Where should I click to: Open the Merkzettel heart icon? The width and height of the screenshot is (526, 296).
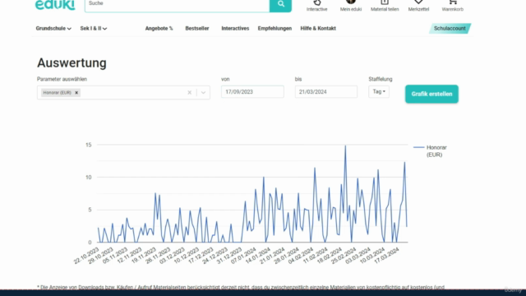click(x=418, y=2)
